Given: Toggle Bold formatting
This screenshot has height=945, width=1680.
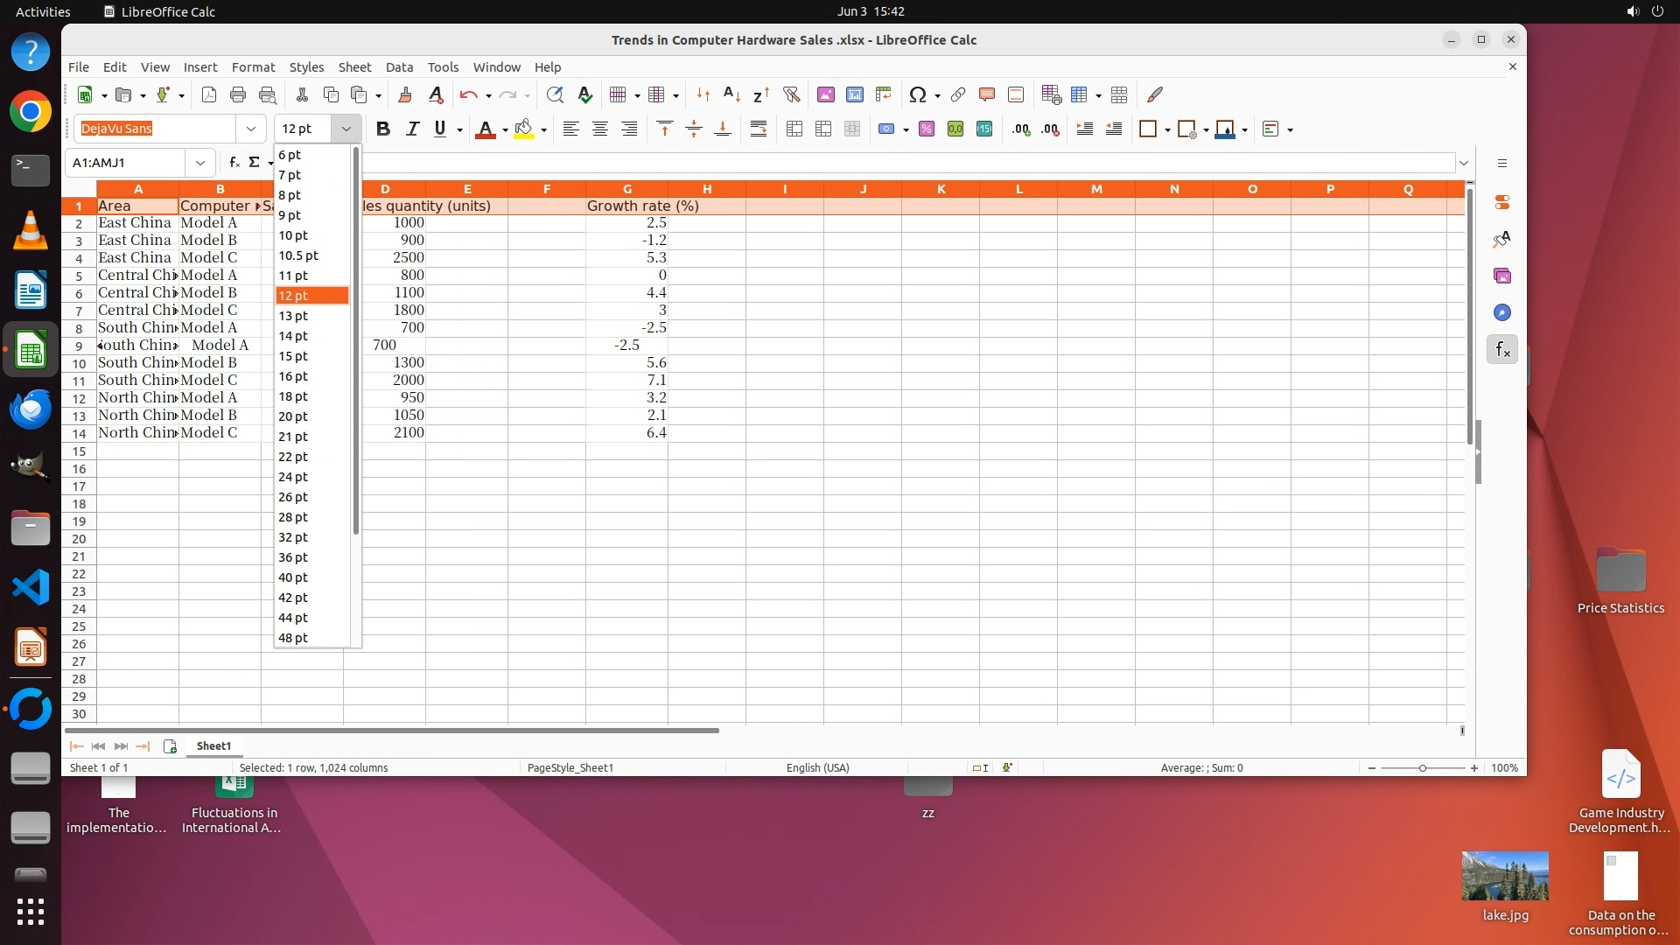Looking at the screenshot, I should 382,129.
